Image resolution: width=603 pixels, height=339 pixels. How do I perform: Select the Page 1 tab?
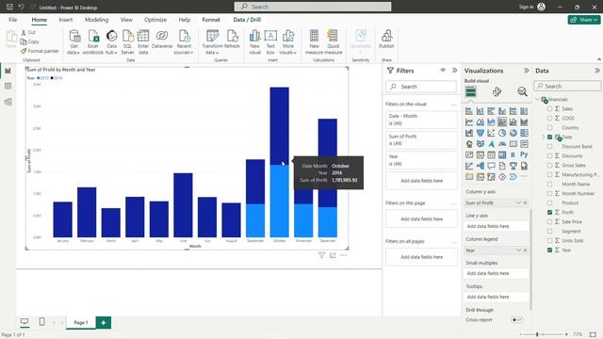[x=81, y=322]
